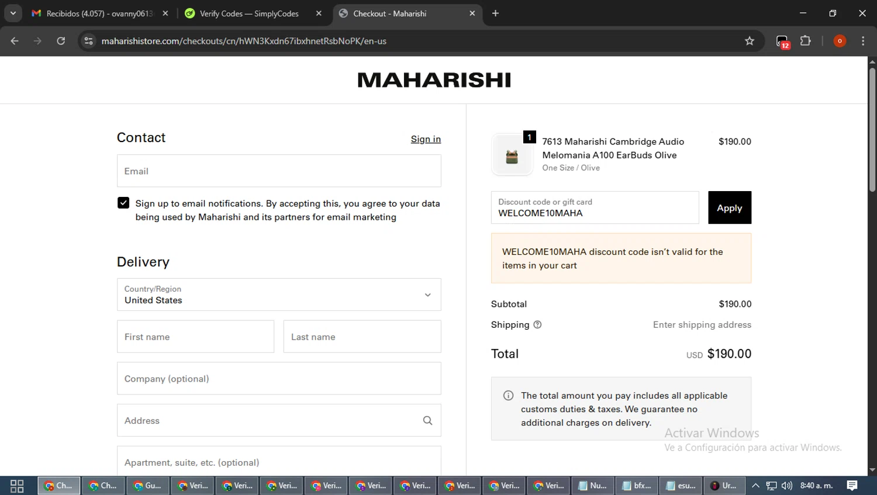Click the scrollbar down arrow
This screenshot has height=495, width=877.
click(x=872, y=470)
